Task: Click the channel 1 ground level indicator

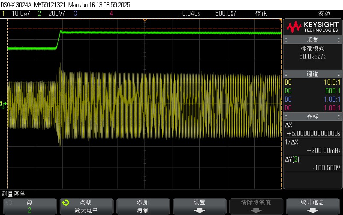Action: tap(4, 104)
